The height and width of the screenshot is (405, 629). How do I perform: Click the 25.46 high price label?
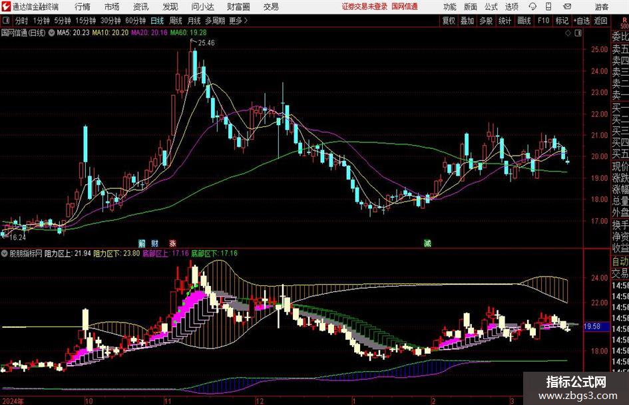pyautogui.click(x=206, y=43)
